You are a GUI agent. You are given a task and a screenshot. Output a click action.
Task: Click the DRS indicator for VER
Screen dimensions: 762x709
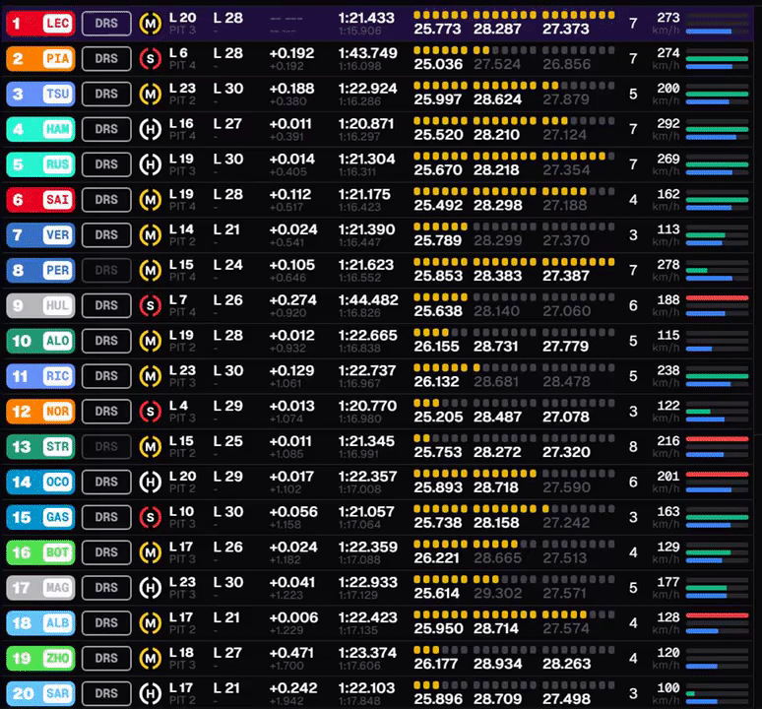coord(106,235)
